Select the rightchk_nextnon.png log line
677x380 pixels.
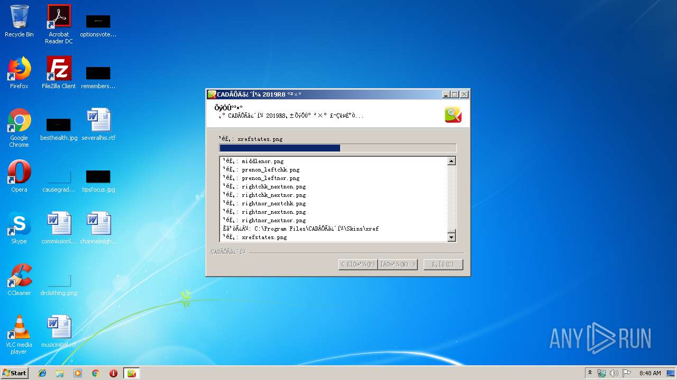pos(264,187)
